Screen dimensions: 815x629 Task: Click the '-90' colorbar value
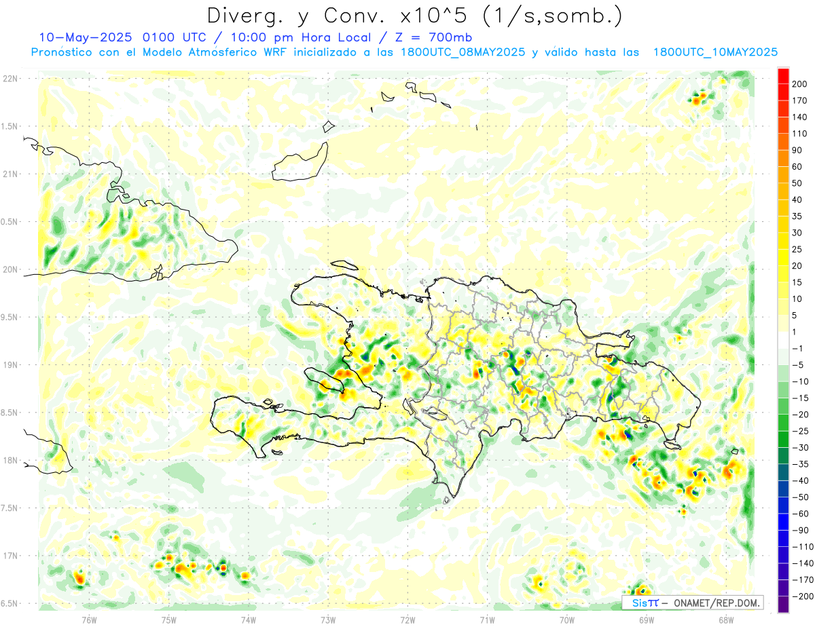coord(801,530)
